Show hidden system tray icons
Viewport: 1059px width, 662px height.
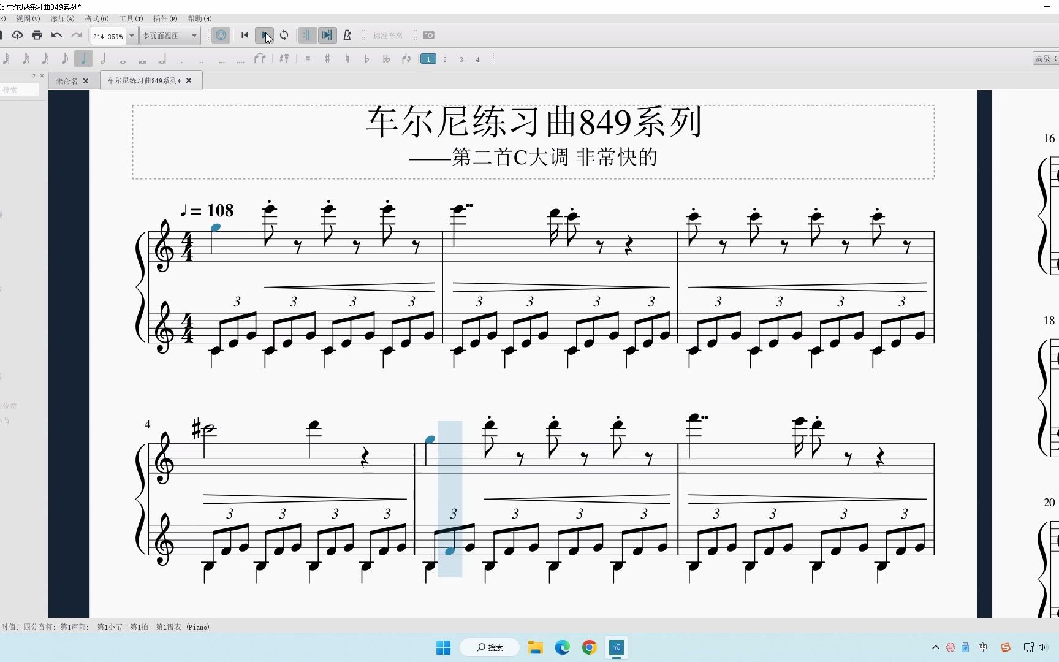click(935, 647)
